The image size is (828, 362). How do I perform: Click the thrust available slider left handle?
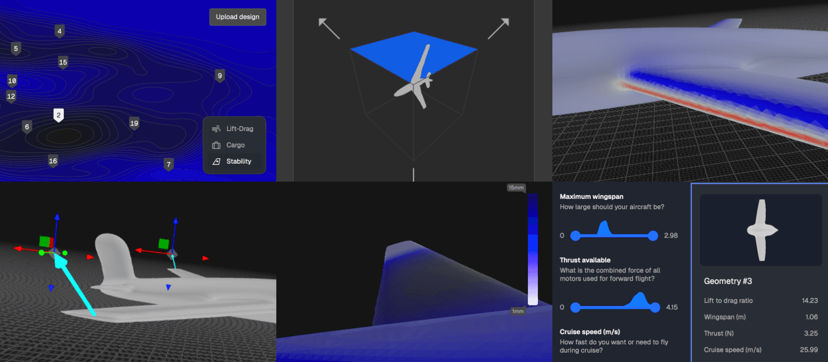575,308
